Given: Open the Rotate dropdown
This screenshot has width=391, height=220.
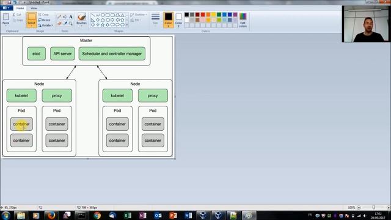Looking at the screenshot, I should (45, 25).
